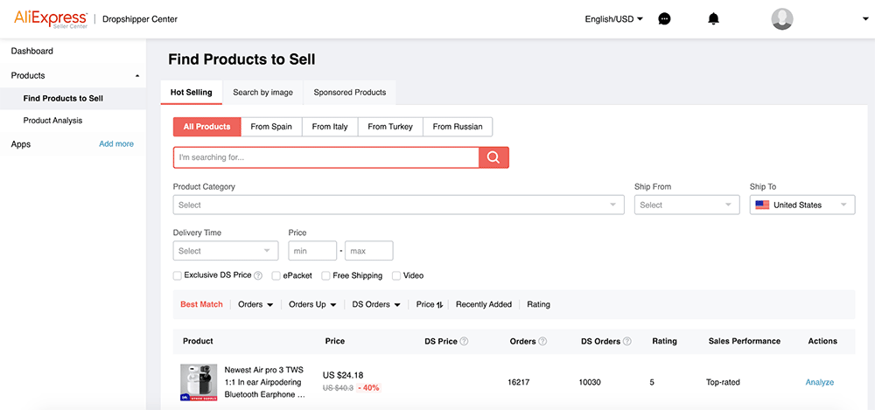Switch to the Search by image tab
875x410 pixels.
(x=262, y=92)
